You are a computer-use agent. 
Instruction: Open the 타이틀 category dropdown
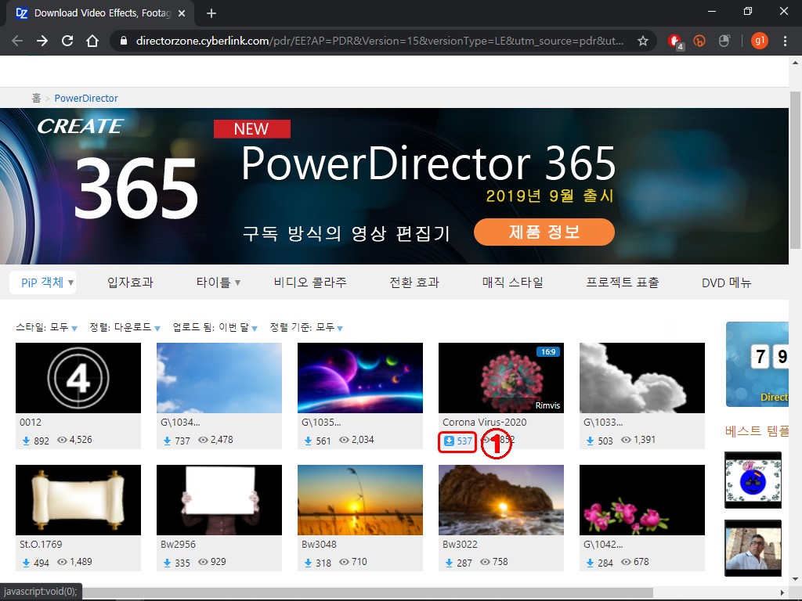[219, 283]
